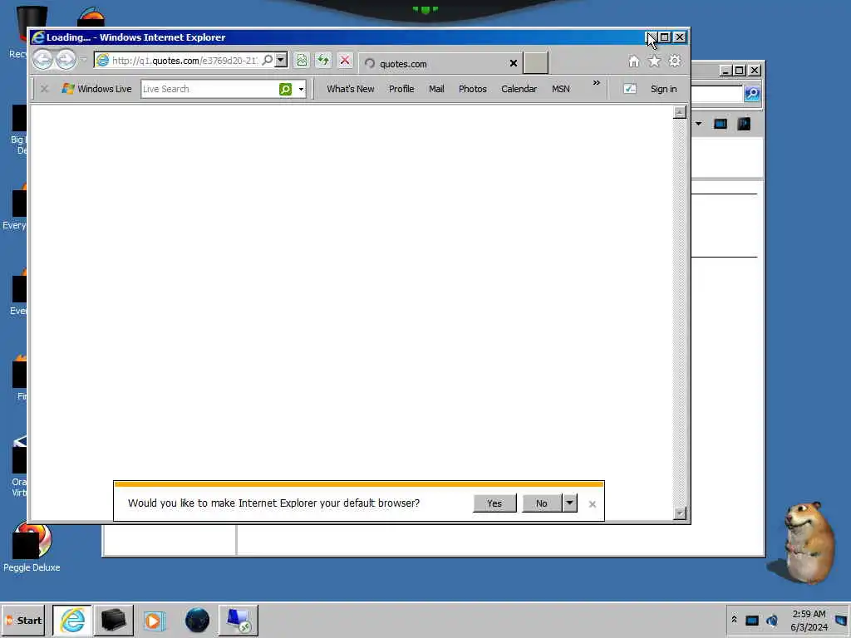Run search with the green Live Search icon

tap(286, 89)
